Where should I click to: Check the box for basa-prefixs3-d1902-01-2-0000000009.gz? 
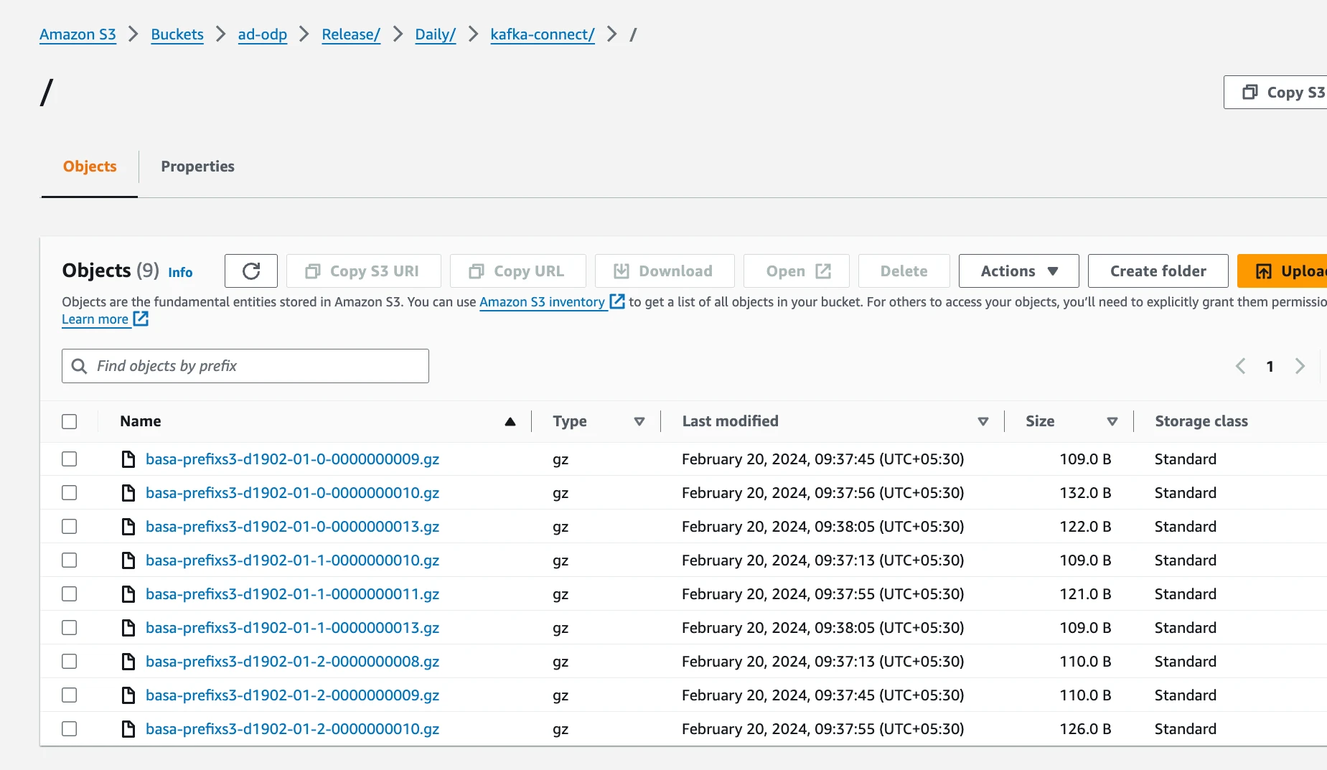click(x=70, y=695)
